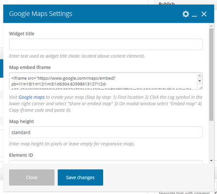Click the "Widget title" label
The height and width of the screenshot is (194, 217).
22,34
